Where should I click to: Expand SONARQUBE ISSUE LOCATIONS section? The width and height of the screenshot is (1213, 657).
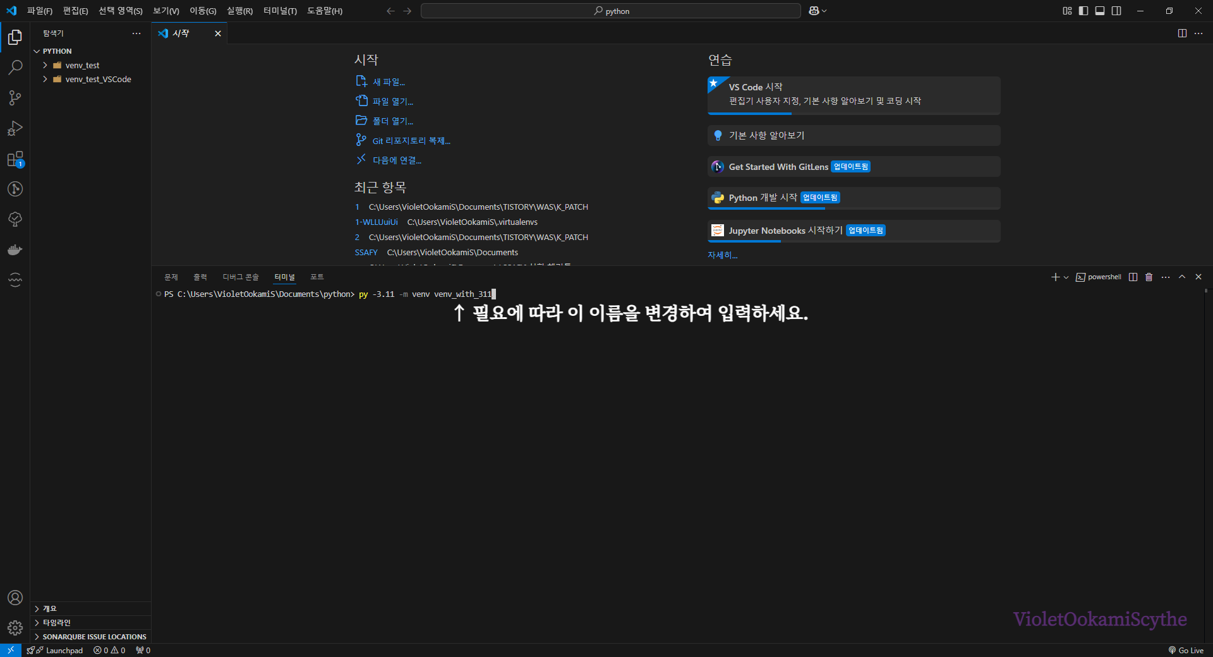pos(94,636)
